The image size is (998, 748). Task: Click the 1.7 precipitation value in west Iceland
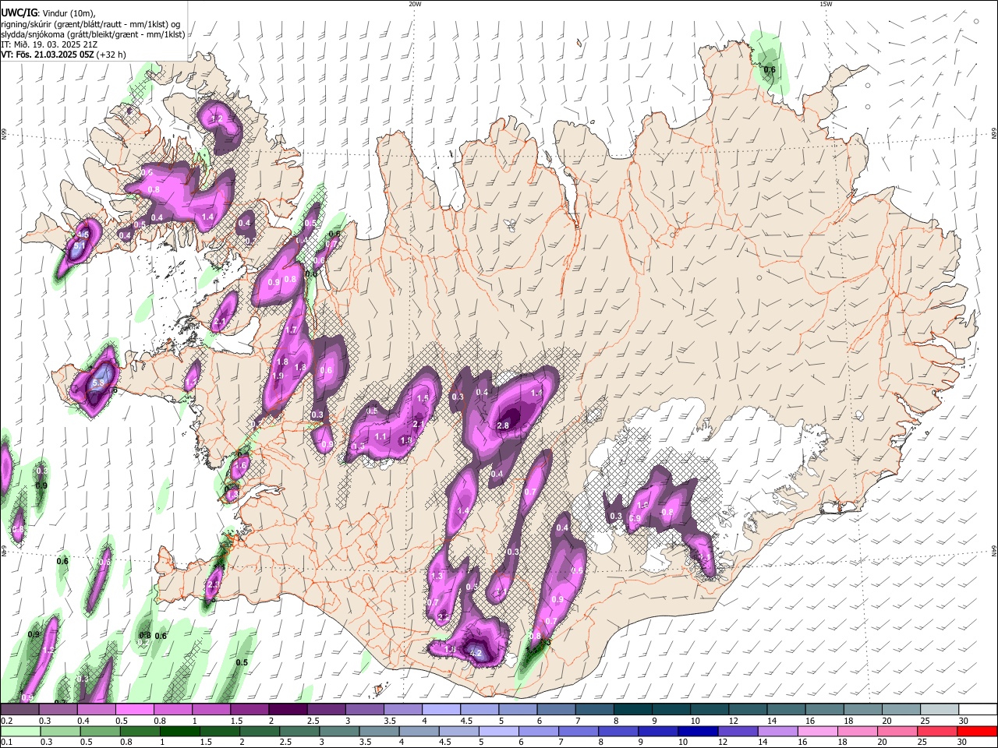292,330
